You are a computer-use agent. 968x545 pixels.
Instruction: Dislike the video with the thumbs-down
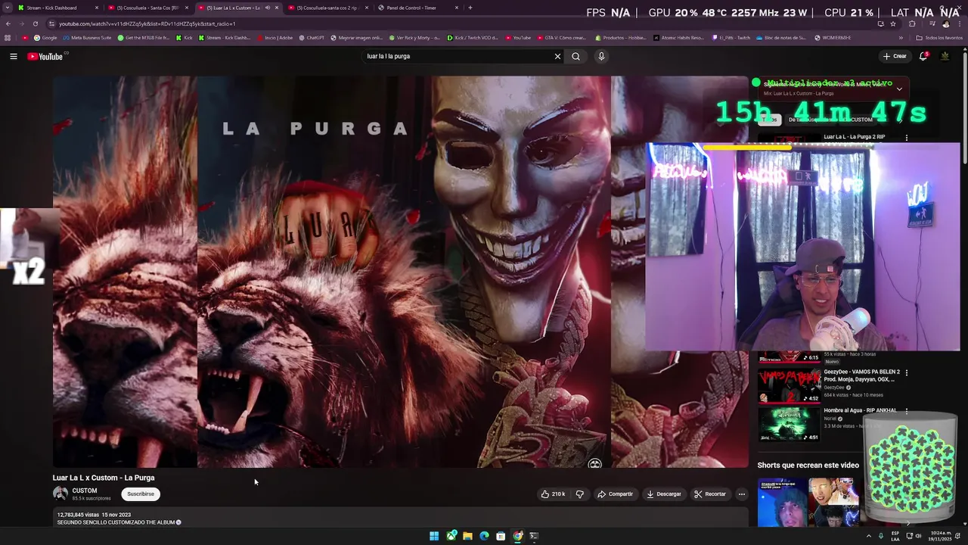[580, 494]
